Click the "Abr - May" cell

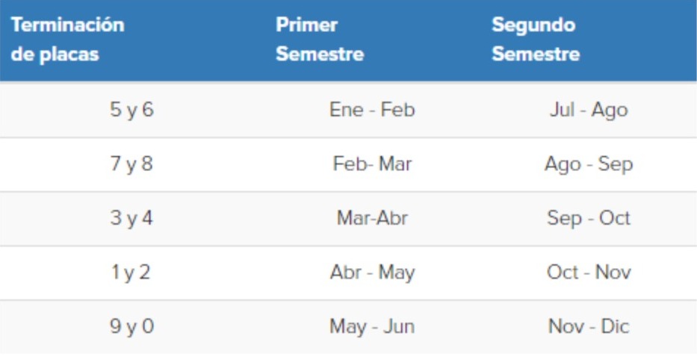pyautogui.click(x=372, y=273)
